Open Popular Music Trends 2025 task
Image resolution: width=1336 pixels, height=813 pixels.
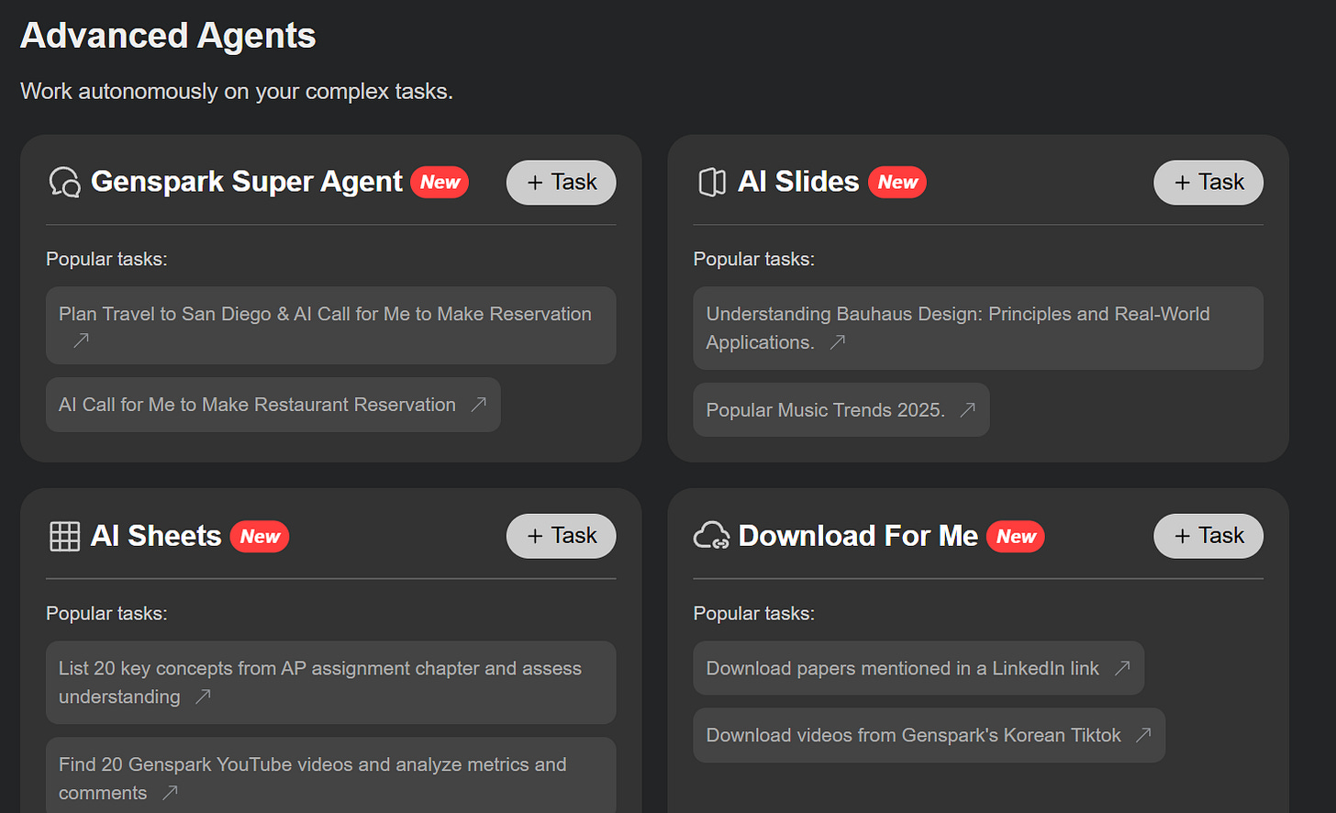pyautogui.click(x=841, y=410)
